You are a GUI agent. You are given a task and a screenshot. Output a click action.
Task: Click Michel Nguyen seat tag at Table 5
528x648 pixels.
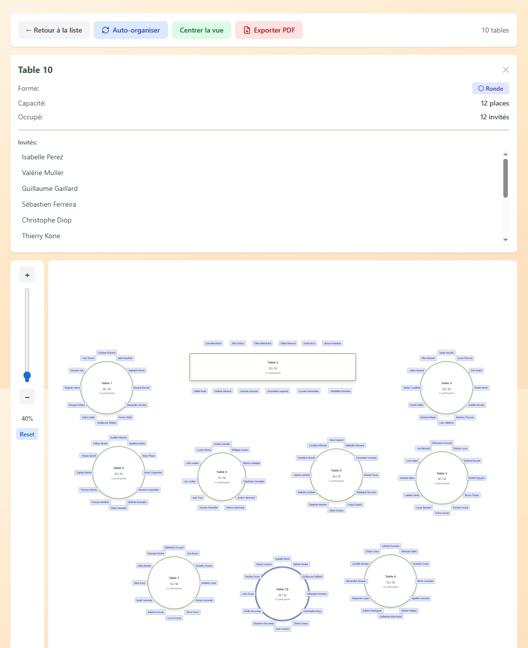click(476, 478)
